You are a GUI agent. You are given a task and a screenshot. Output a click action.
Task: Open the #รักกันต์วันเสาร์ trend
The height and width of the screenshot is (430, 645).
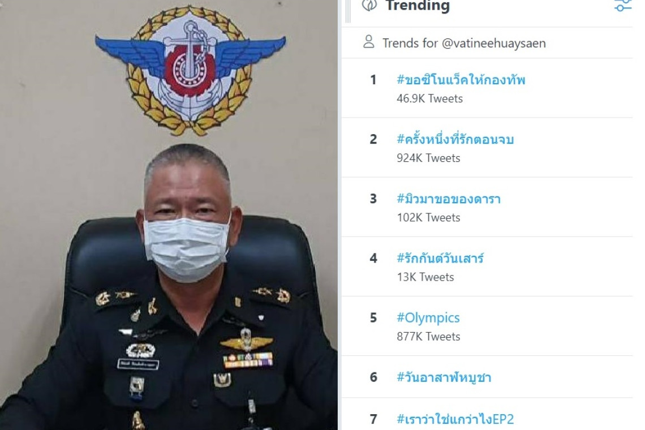click(440, 259)
